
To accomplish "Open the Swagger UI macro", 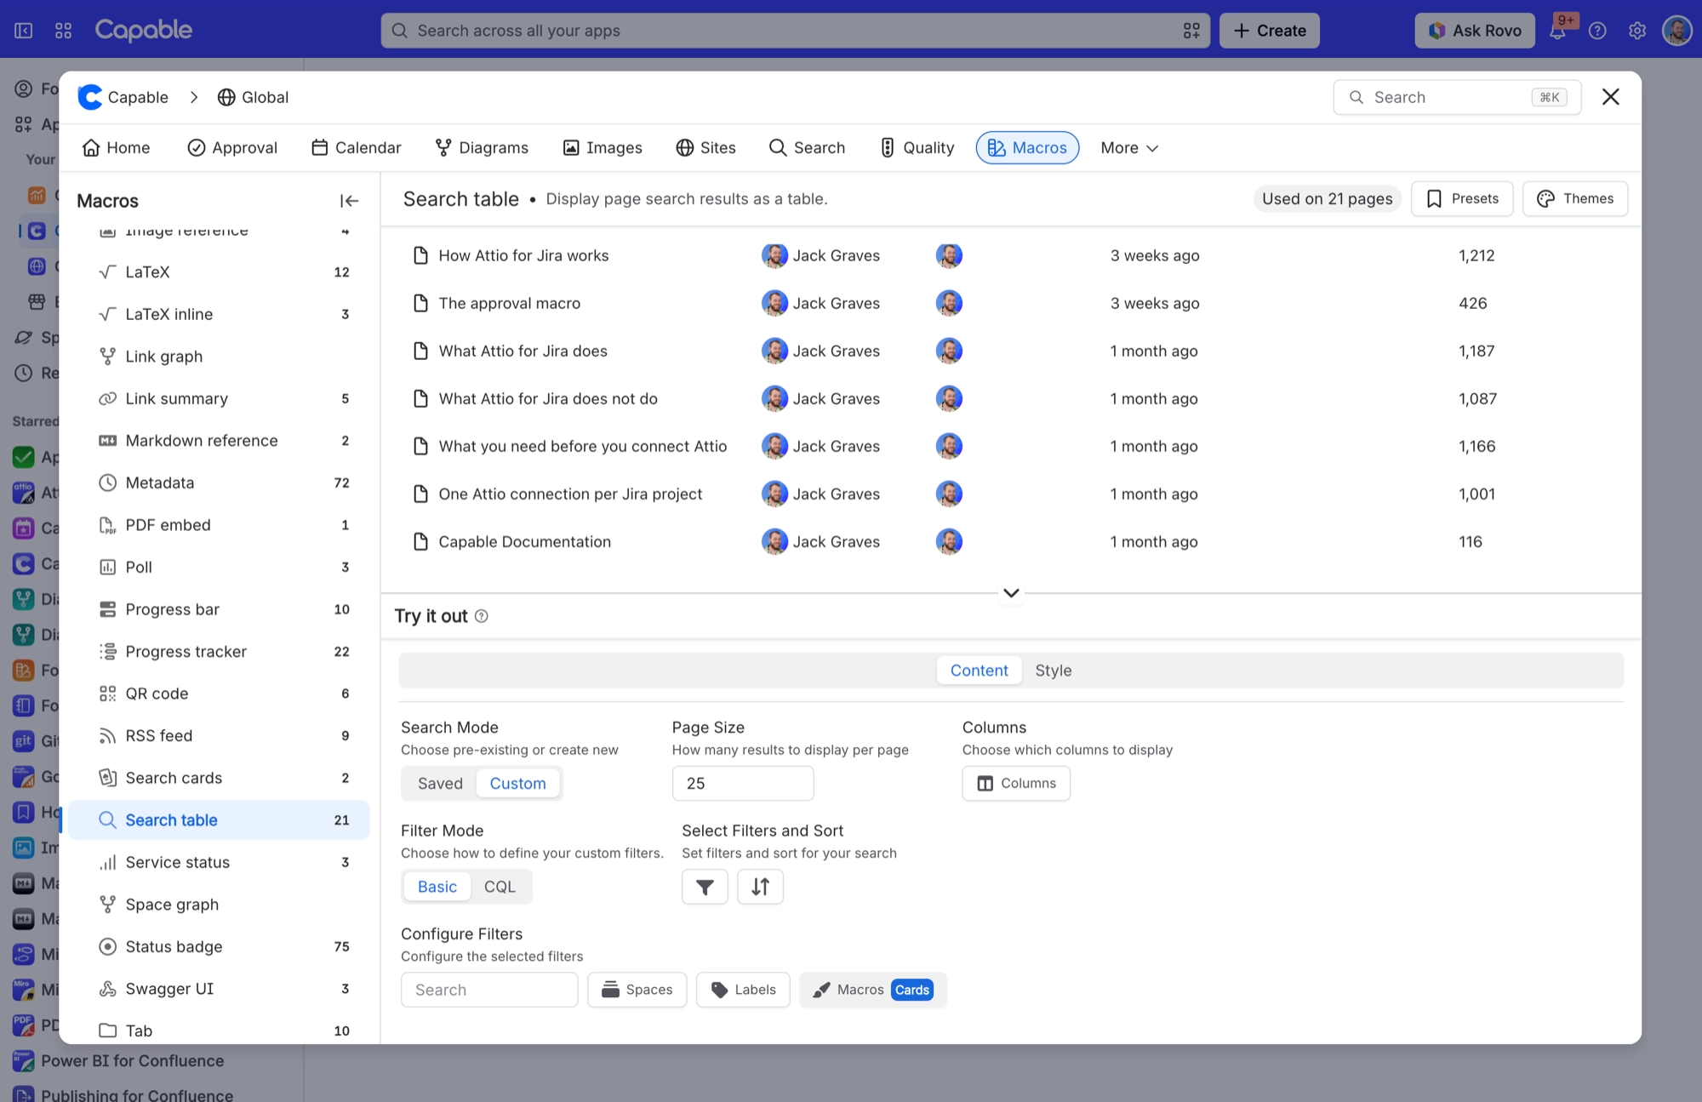I will (x=220, y=989).
